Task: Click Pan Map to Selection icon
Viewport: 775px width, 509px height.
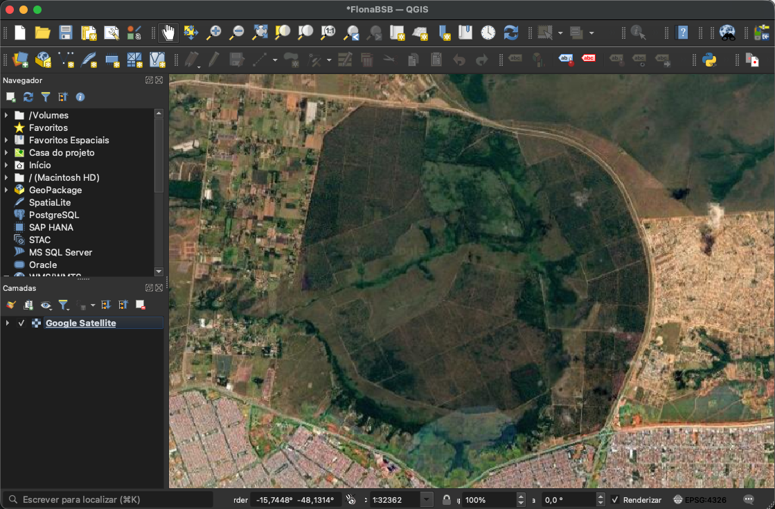Action: pos(190,33)
